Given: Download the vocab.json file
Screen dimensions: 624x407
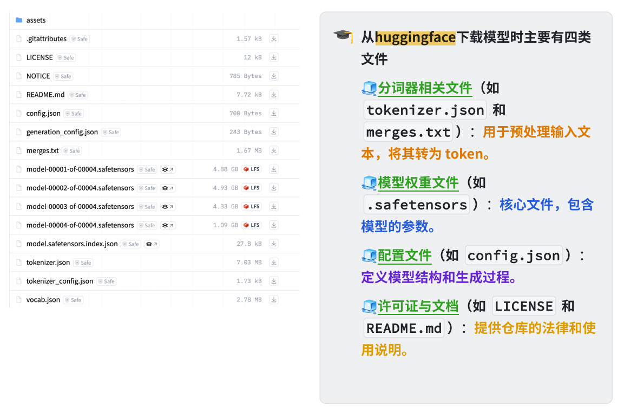Looking at the screenshot, I should point(274,300).
